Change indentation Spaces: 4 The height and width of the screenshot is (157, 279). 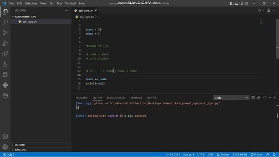pyautogui.click(x=189, y=154)
